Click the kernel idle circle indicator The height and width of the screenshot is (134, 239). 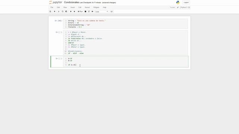[189, 7]
